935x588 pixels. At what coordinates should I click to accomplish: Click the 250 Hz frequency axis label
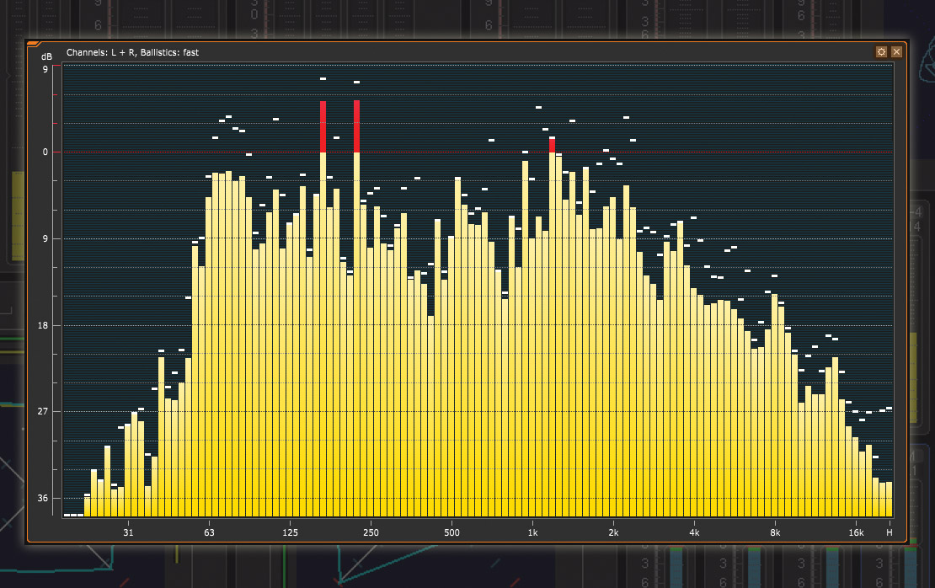371,532
